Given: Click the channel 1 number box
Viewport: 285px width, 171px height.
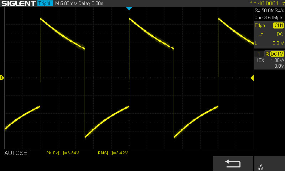Looking at the screenshot, I should click(259, 54).
